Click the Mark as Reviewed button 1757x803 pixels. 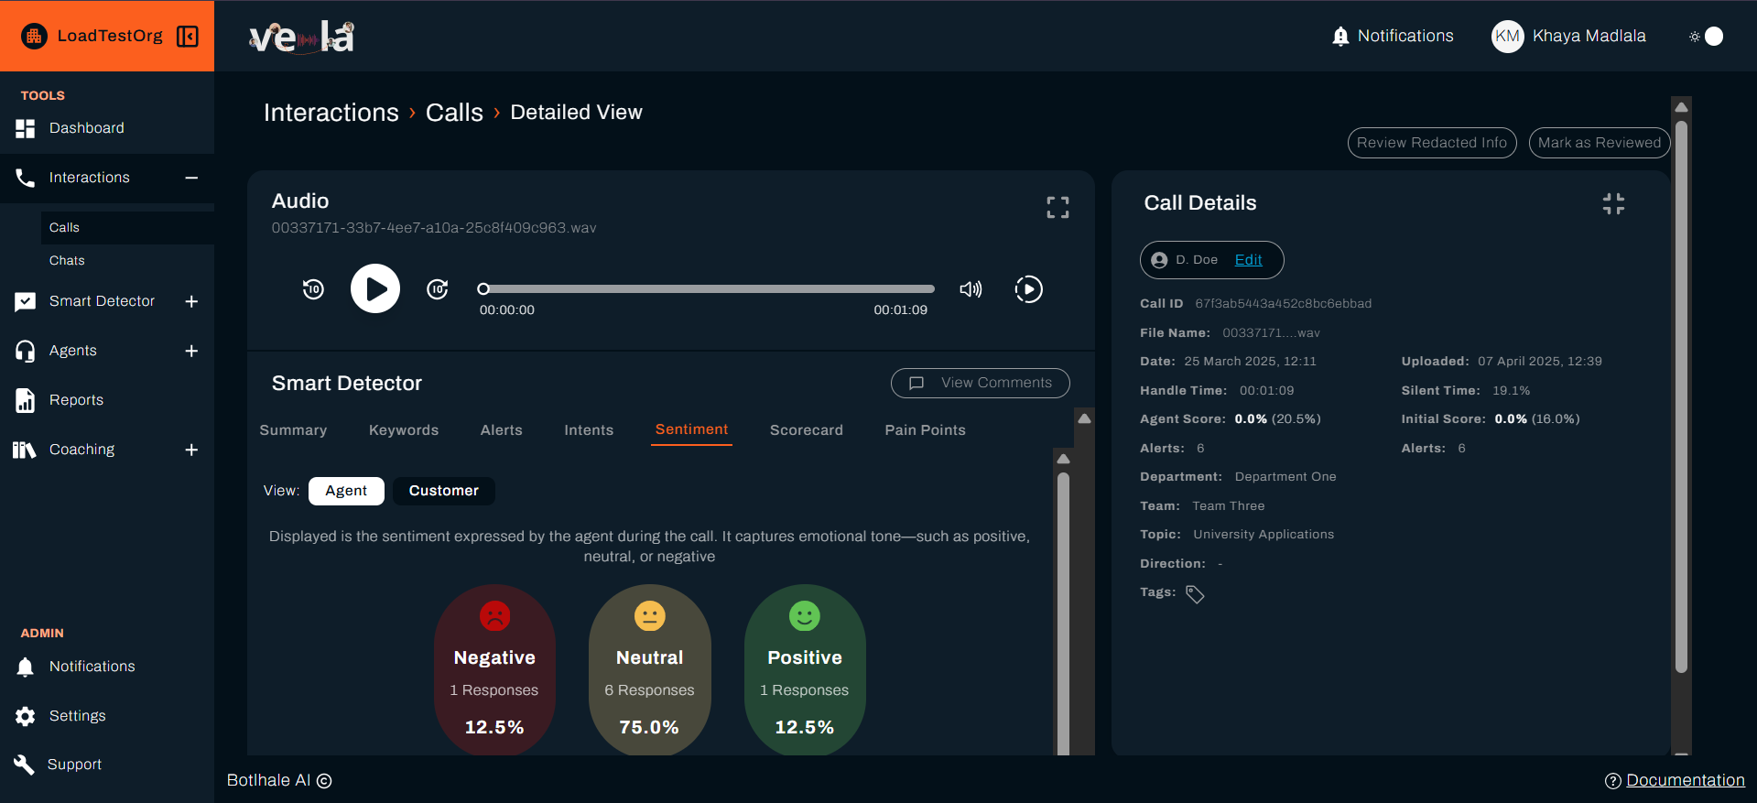[1599, 143]
